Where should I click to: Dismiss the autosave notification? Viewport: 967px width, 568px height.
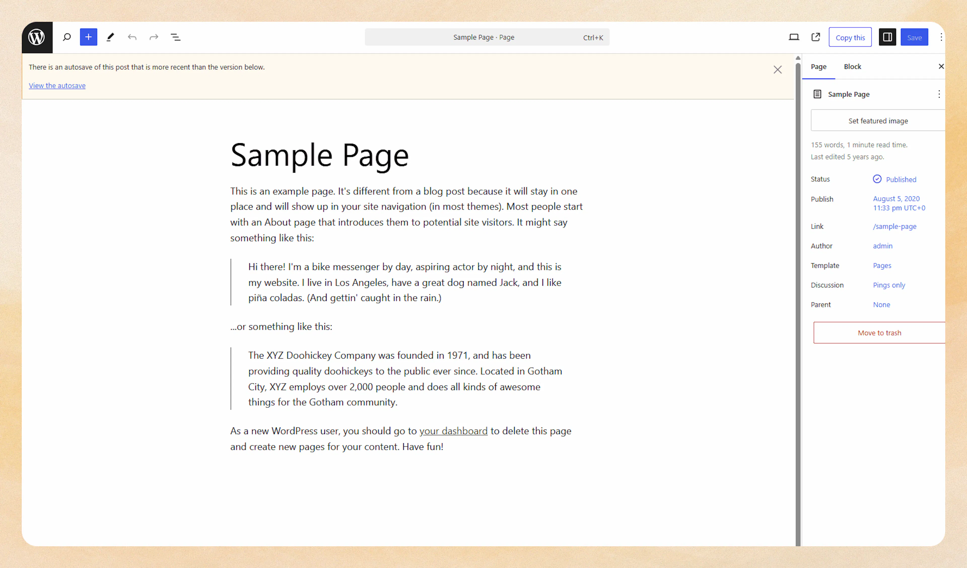pyautogui.click(x=778, y=69)
